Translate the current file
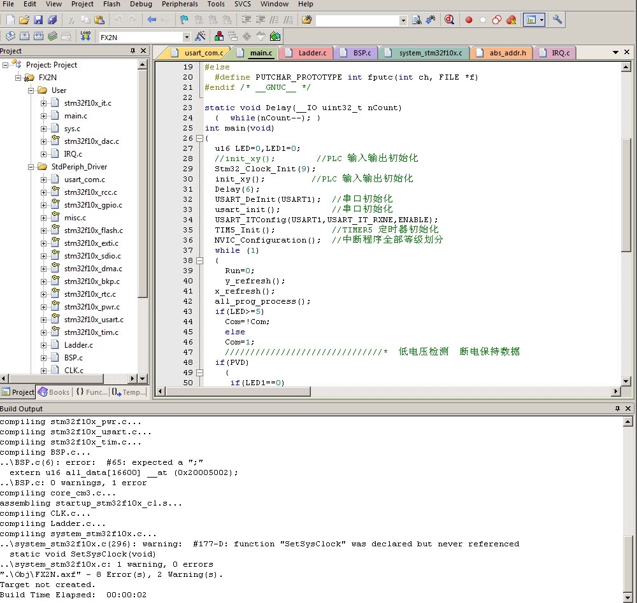637x603 pixels. (11, 36)
